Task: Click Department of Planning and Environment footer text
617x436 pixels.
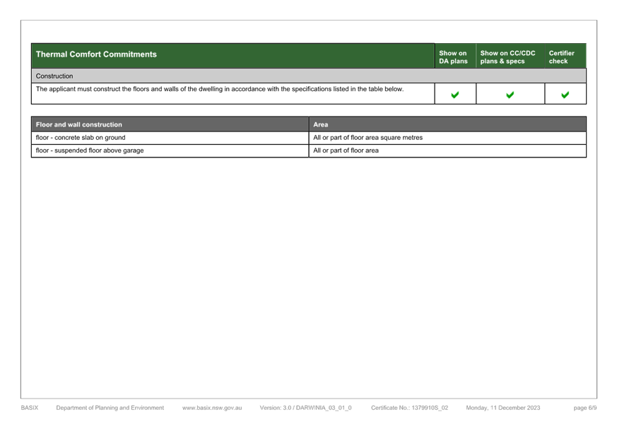Action: click(110, 408)
